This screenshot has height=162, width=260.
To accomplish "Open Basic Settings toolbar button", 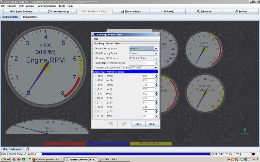I will (21, 11).
